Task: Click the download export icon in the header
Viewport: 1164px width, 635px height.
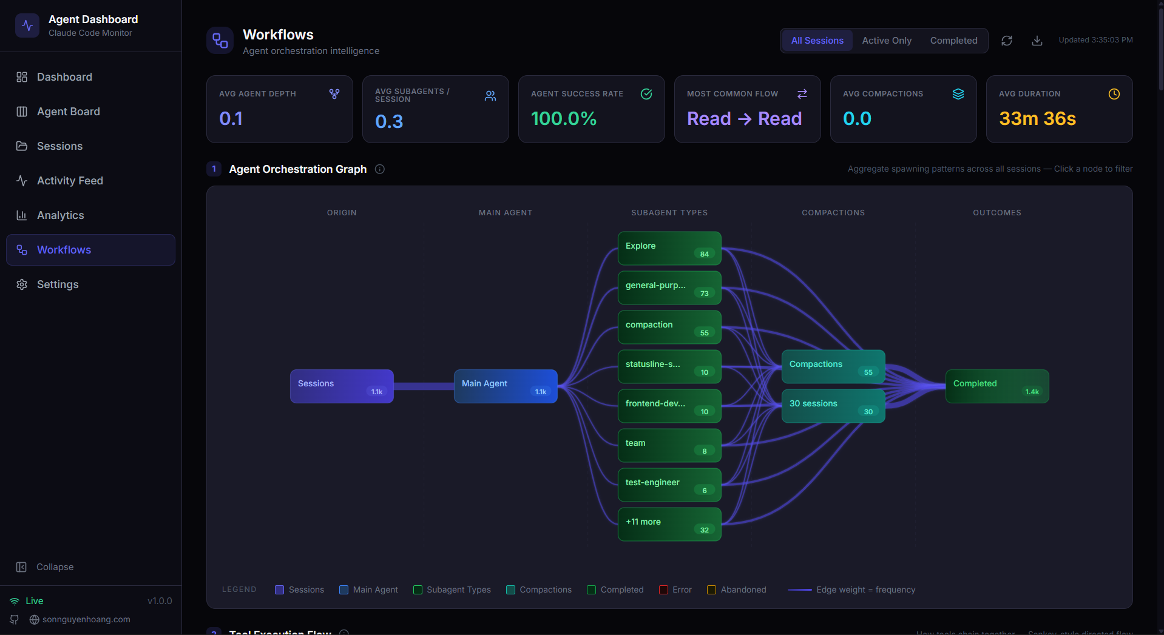Action: [1037, 40]
